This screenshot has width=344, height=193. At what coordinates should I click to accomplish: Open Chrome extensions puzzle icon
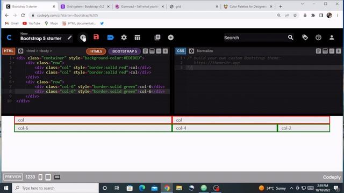click(x=313, y=16)
